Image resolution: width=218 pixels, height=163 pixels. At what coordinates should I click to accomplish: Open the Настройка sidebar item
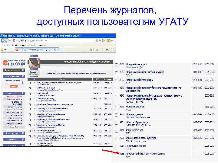pos(14,127)
